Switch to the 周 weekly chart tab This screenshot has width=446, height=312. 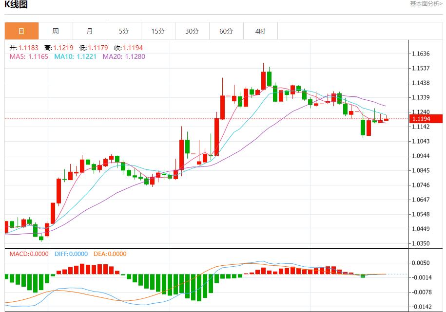[56, 30]
